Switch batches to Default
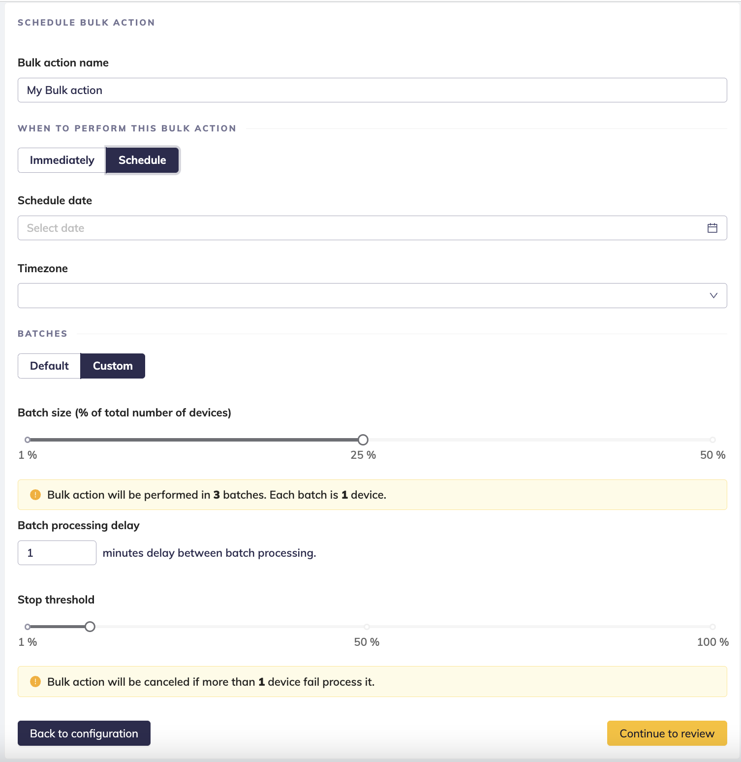The height and width of the screenshot is (762, 741). pos(49,366)
